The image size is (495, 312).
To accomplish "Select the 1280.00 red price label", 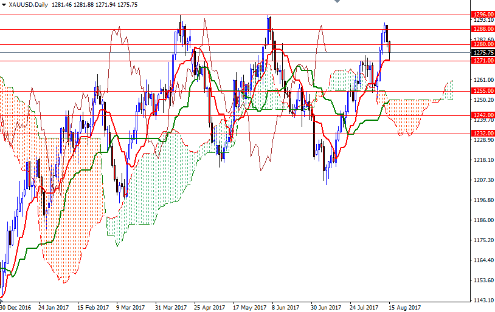I will [x=482, y=44].
